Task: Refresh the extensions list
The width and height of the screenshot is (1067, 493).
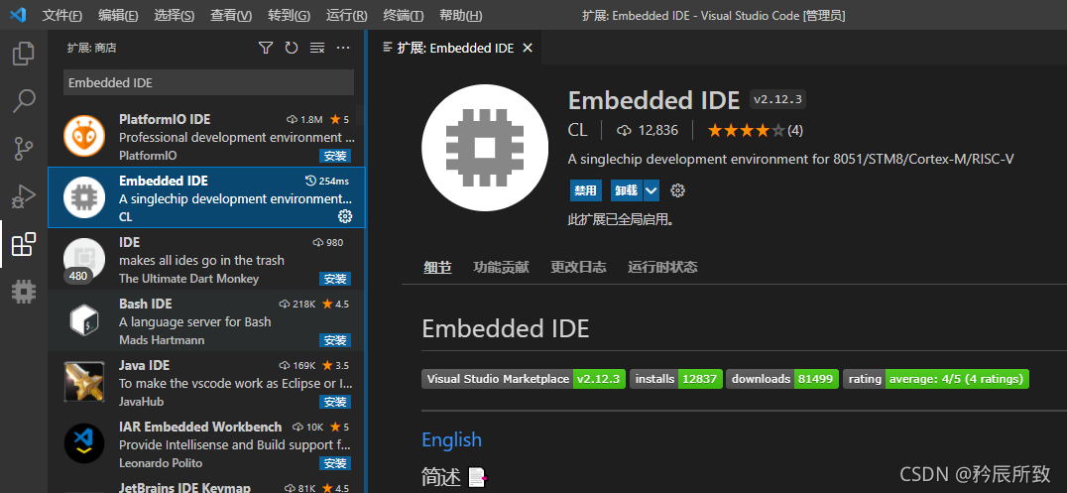Action: 292,48
